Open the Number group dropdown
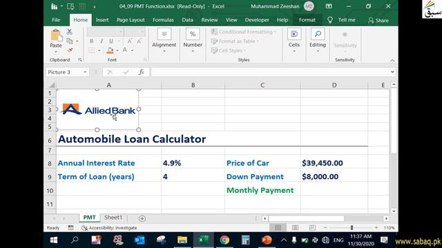 tap(193, 41)
